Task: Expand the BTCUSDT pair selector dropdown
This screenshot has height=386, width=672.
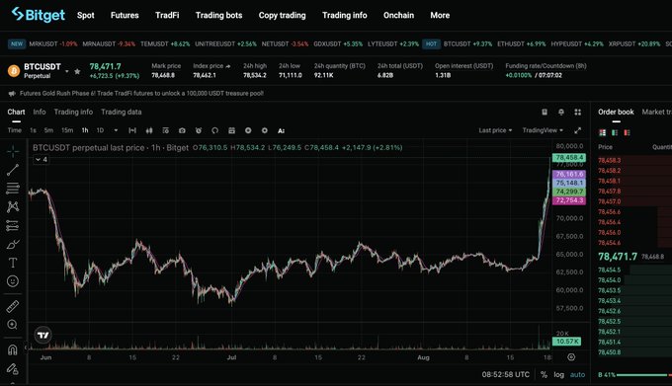Action: click(x=67, y=71)
